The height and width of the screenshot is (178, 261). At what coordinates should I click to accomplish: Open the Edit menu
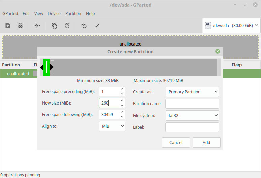(x=26, y=14)
